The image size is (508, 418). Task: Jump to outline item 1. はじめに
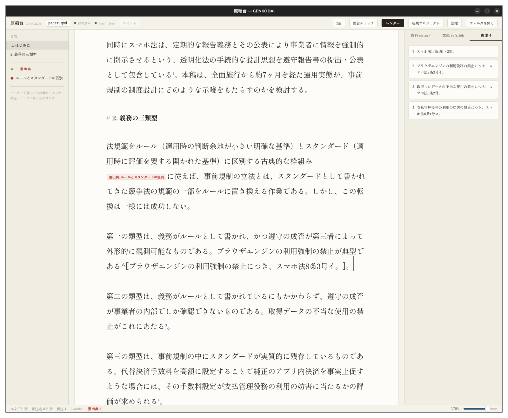[x=37, y=45]
